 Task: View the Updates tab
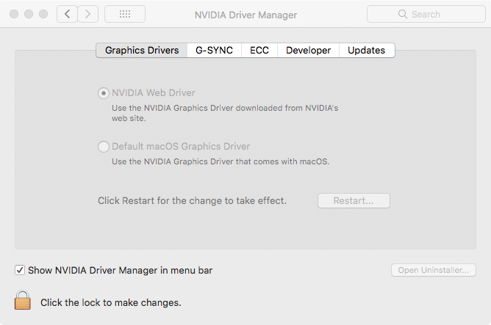pos(367,50)
